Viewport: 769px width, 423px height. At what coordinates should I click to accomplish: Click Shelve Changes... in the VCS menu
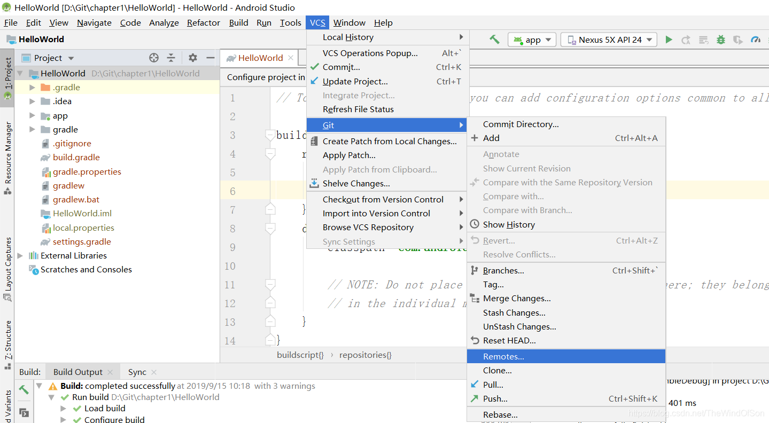387,184
